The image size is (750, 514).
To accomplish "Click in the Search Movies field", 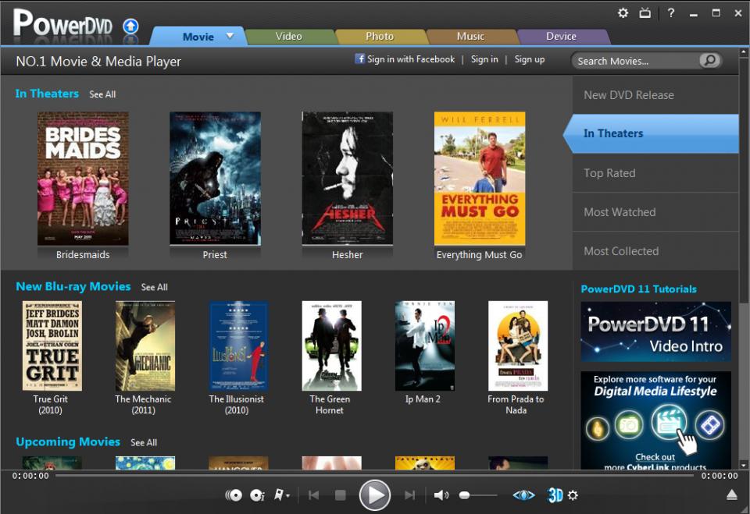I will (636, 61).
